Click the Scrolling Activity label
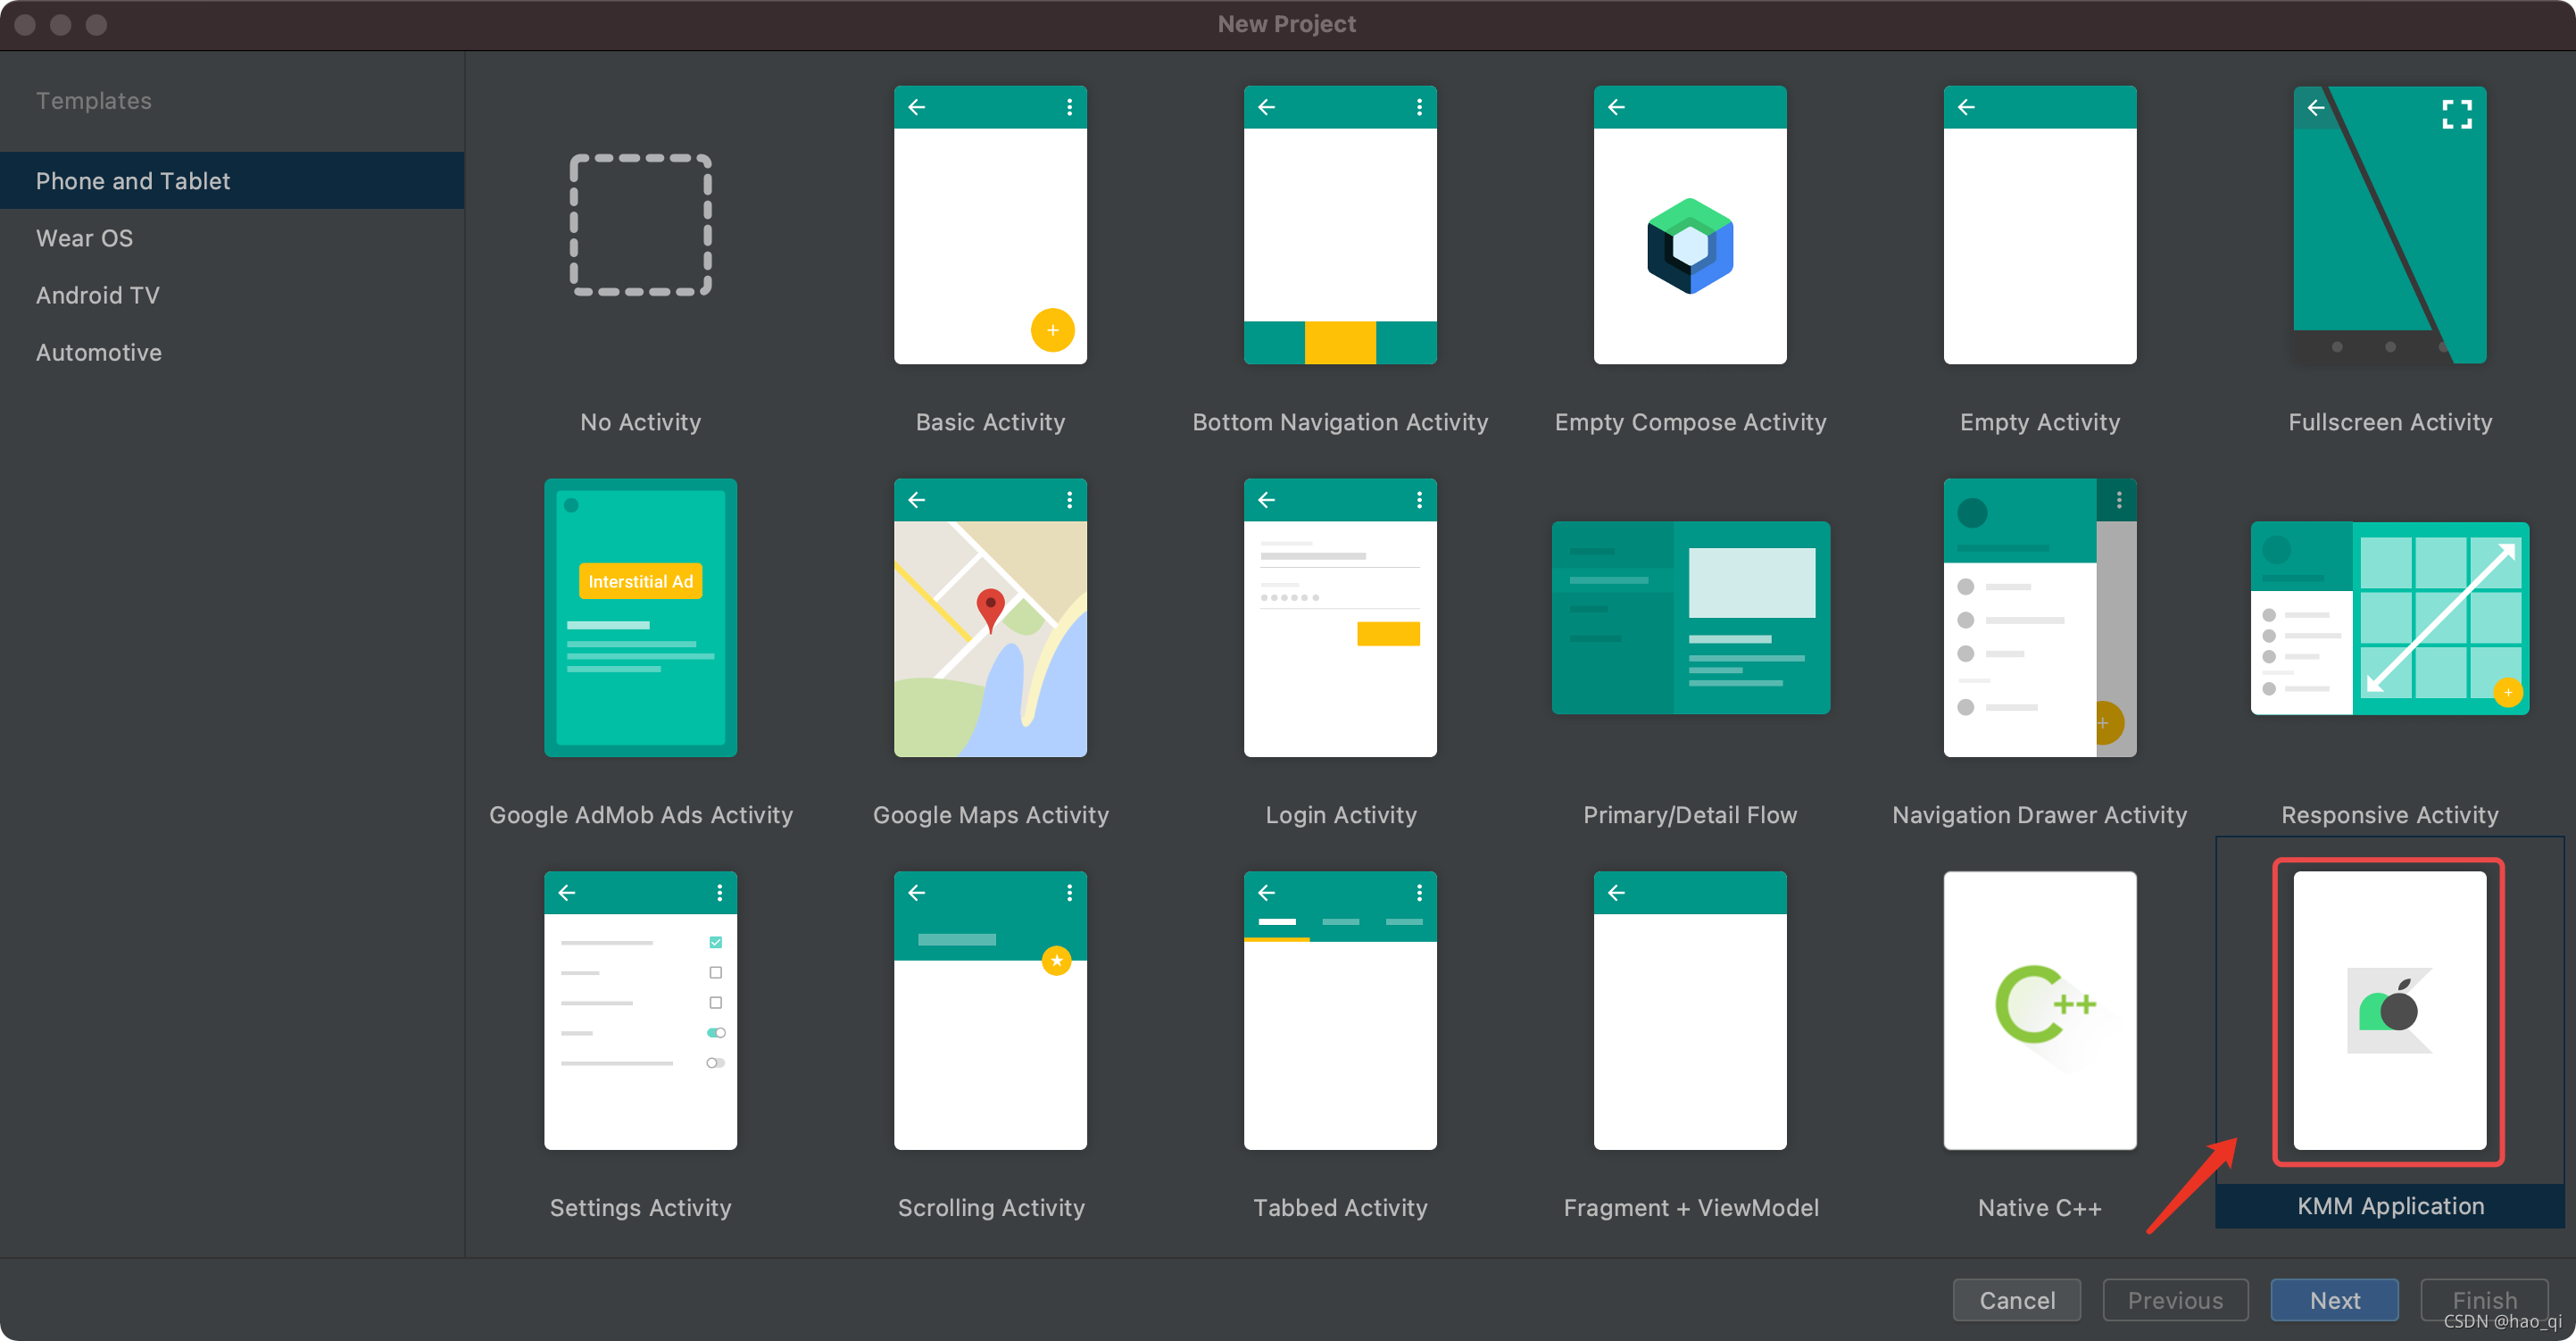This screenshot has height=1341, width=2576. 990,1208
